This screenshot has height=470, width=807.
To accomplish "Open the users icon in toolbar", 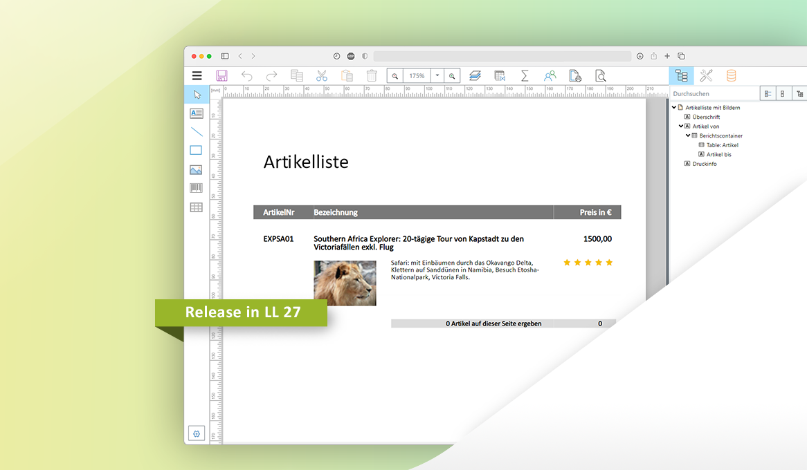I will point(550,76).
